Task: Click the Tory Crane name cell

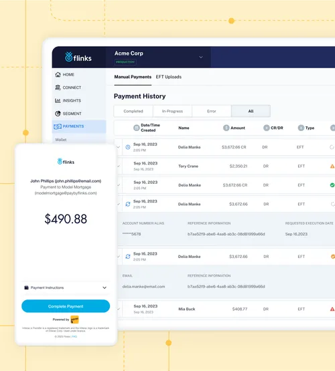Action: (188, 166)
